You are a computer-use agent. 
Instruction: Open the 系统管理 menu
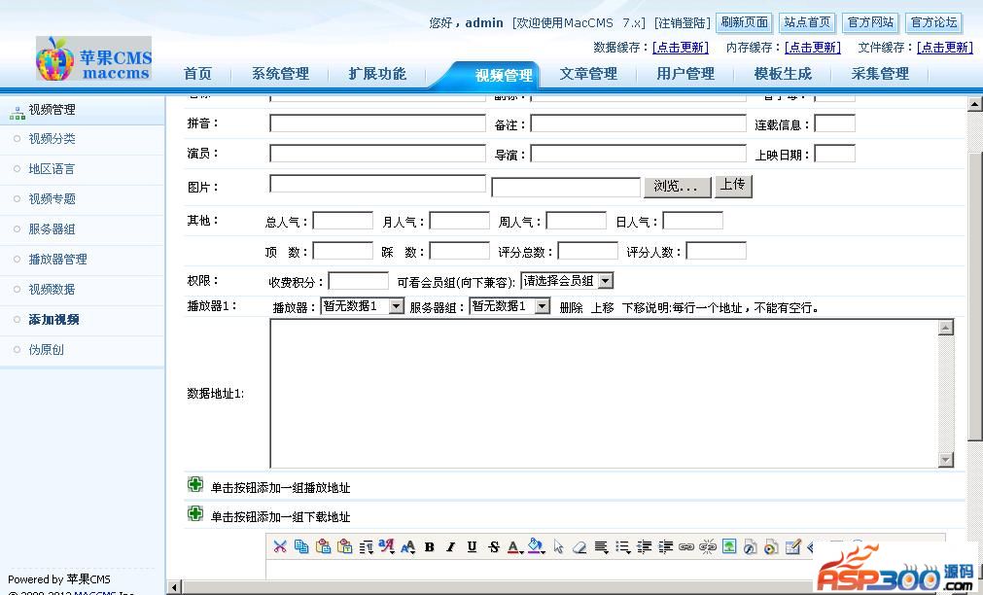[280, 74]
